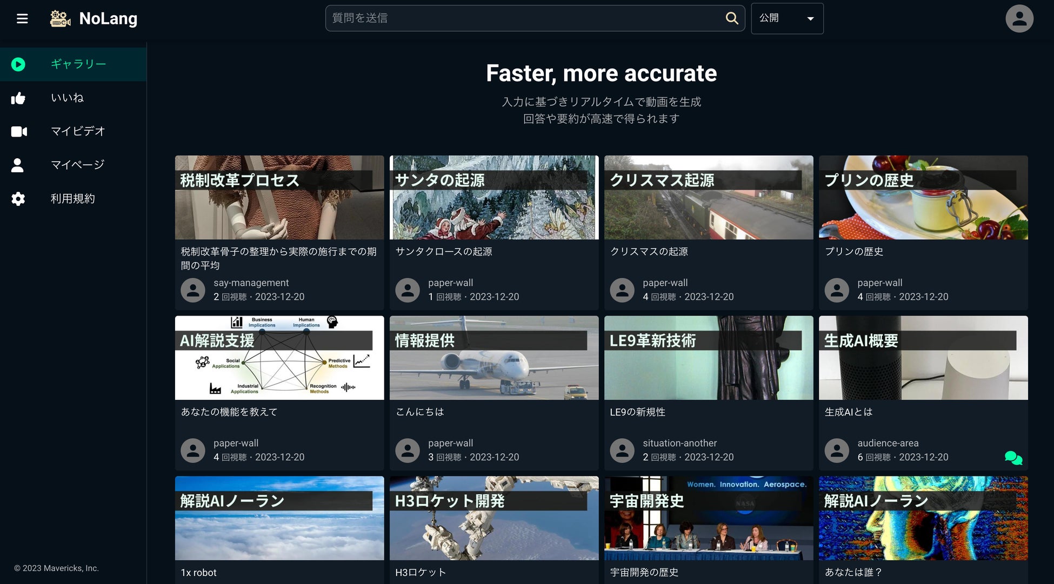Open the サンタの起源 video thumbnail
1054x584 pixels.
click(x=493, y=198)
